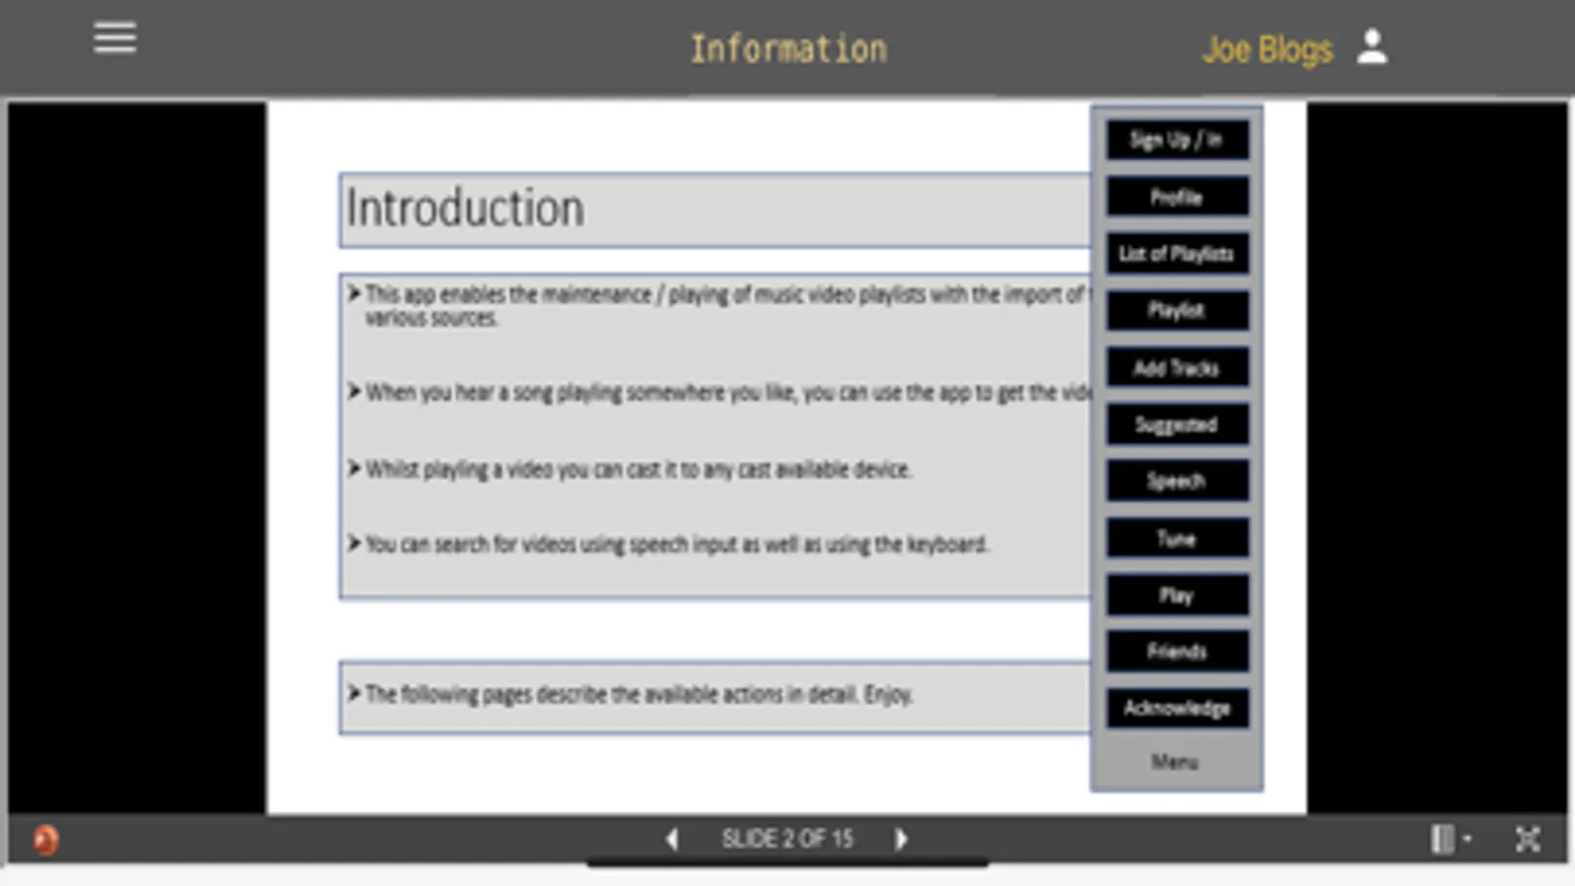
Task: Go to the previous slide
Action: click(x=672, y=840)
